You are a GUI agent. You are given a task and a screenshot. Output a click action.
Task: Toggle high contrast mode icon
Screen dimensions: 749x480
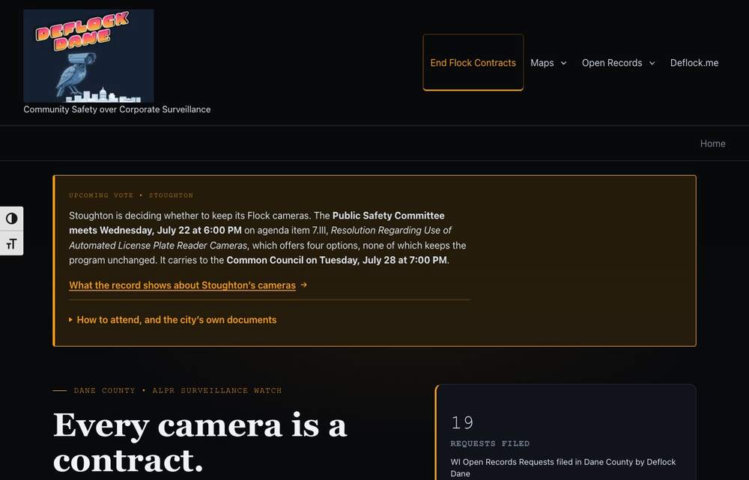click(11, 218)
